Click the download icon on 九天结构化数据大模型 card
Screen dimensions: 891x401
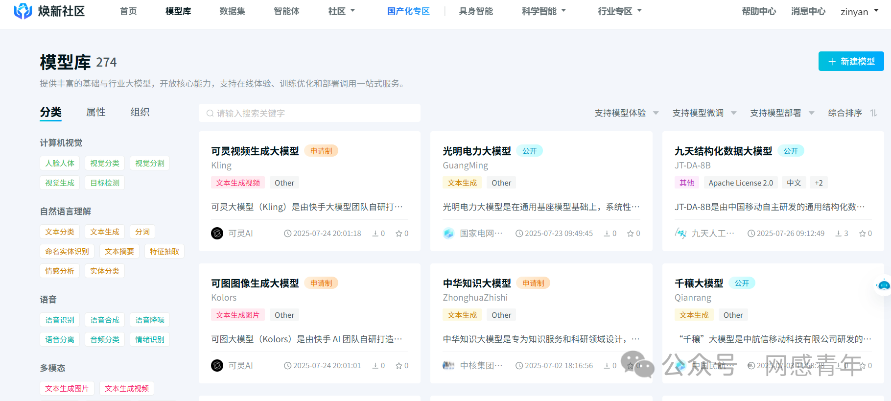pyautogui.click(x=839, y=234)
